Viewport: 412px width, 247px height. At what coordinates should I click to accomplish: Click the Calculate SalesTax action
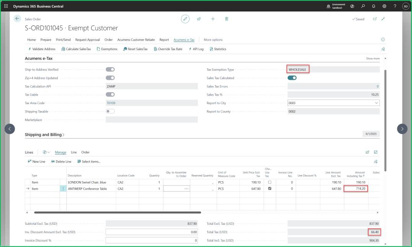[76, 49]
